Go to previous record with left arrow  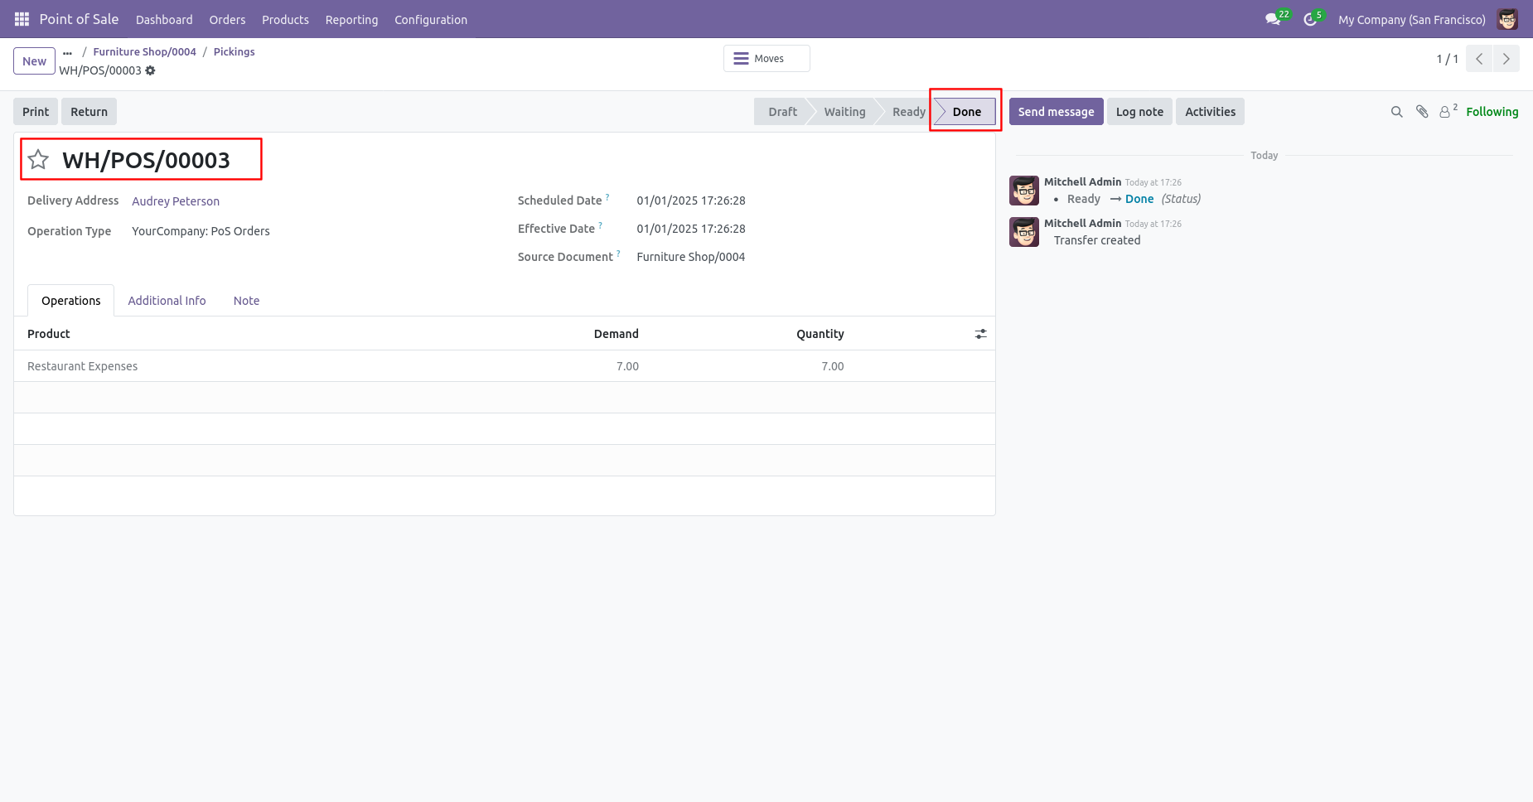pyautogui.click(x=1479, y=59)
